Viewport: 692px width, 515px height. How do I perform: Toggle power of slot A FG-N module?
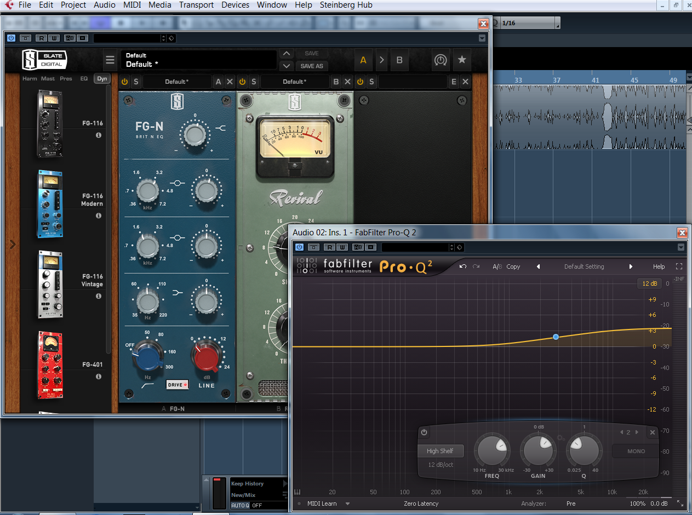pyautogui.click(x=124, y=82)
